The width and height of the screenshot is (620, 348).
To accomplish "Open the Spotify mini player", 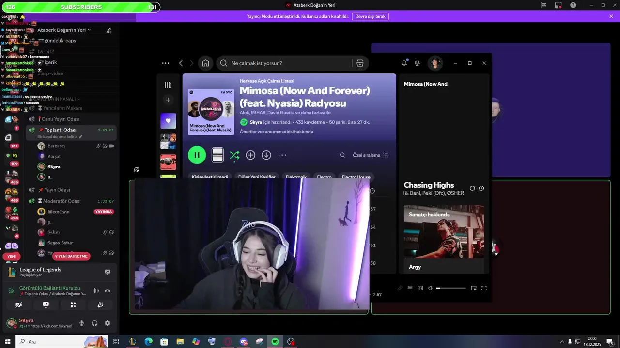I will (x=474, y=288).
